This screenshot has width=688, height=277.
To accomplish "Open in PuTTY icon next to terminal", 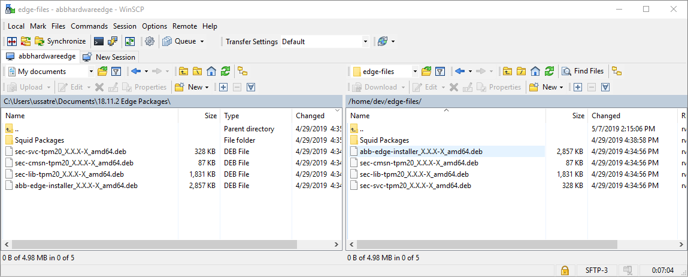I will [113, 41].
